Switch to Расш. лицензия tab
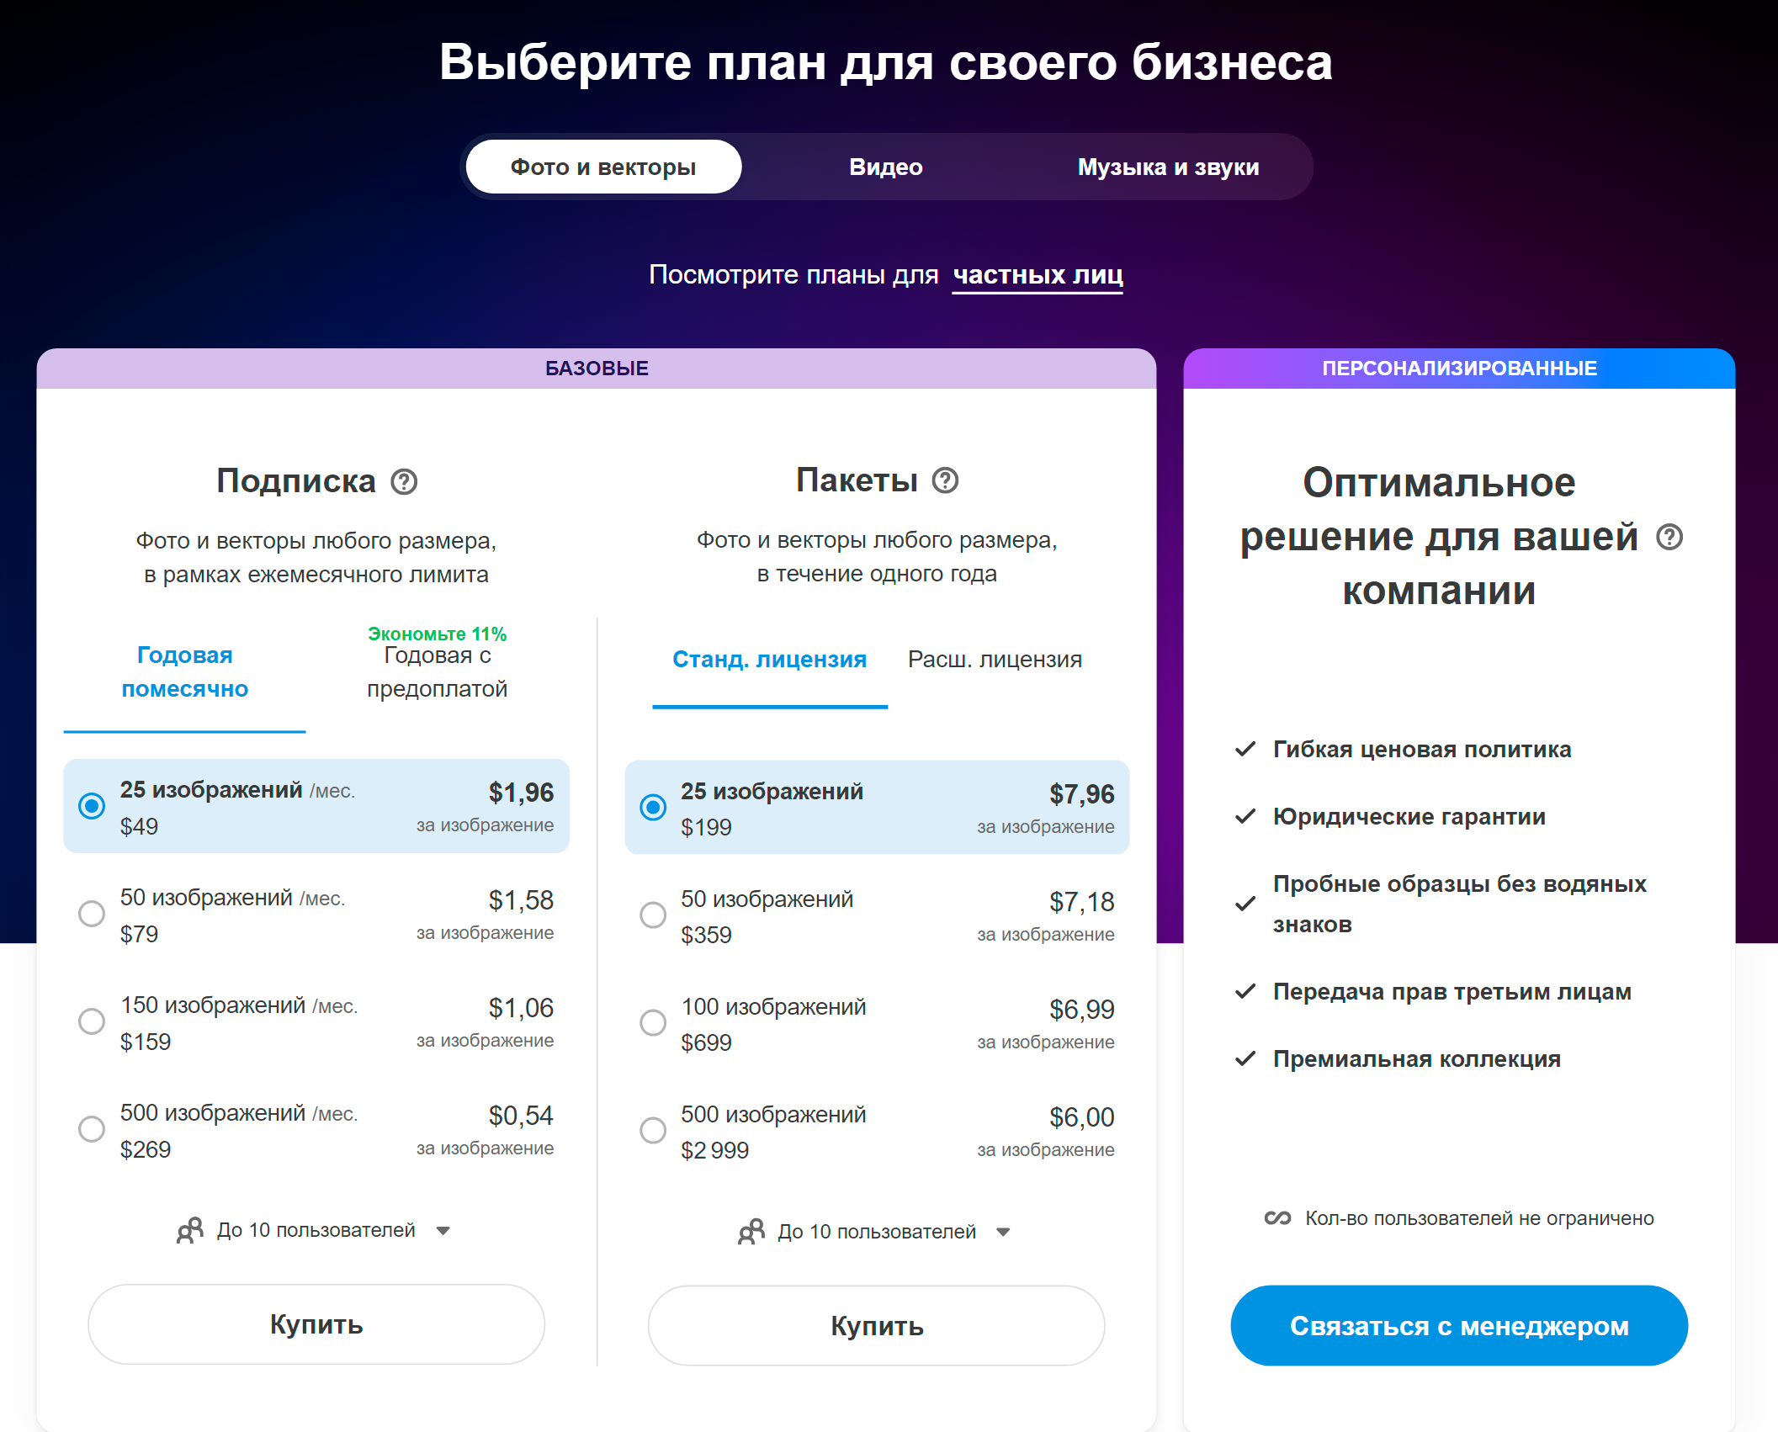Viewport: 1778px width, 1432px height. pyautogui.click(x=995, y=659)
